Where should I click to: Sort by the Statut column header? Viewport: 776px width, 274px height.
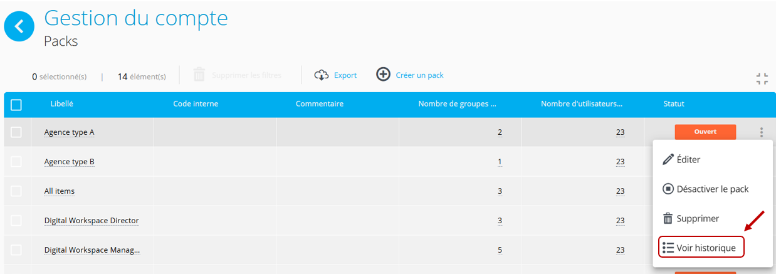tap(674, 103)
